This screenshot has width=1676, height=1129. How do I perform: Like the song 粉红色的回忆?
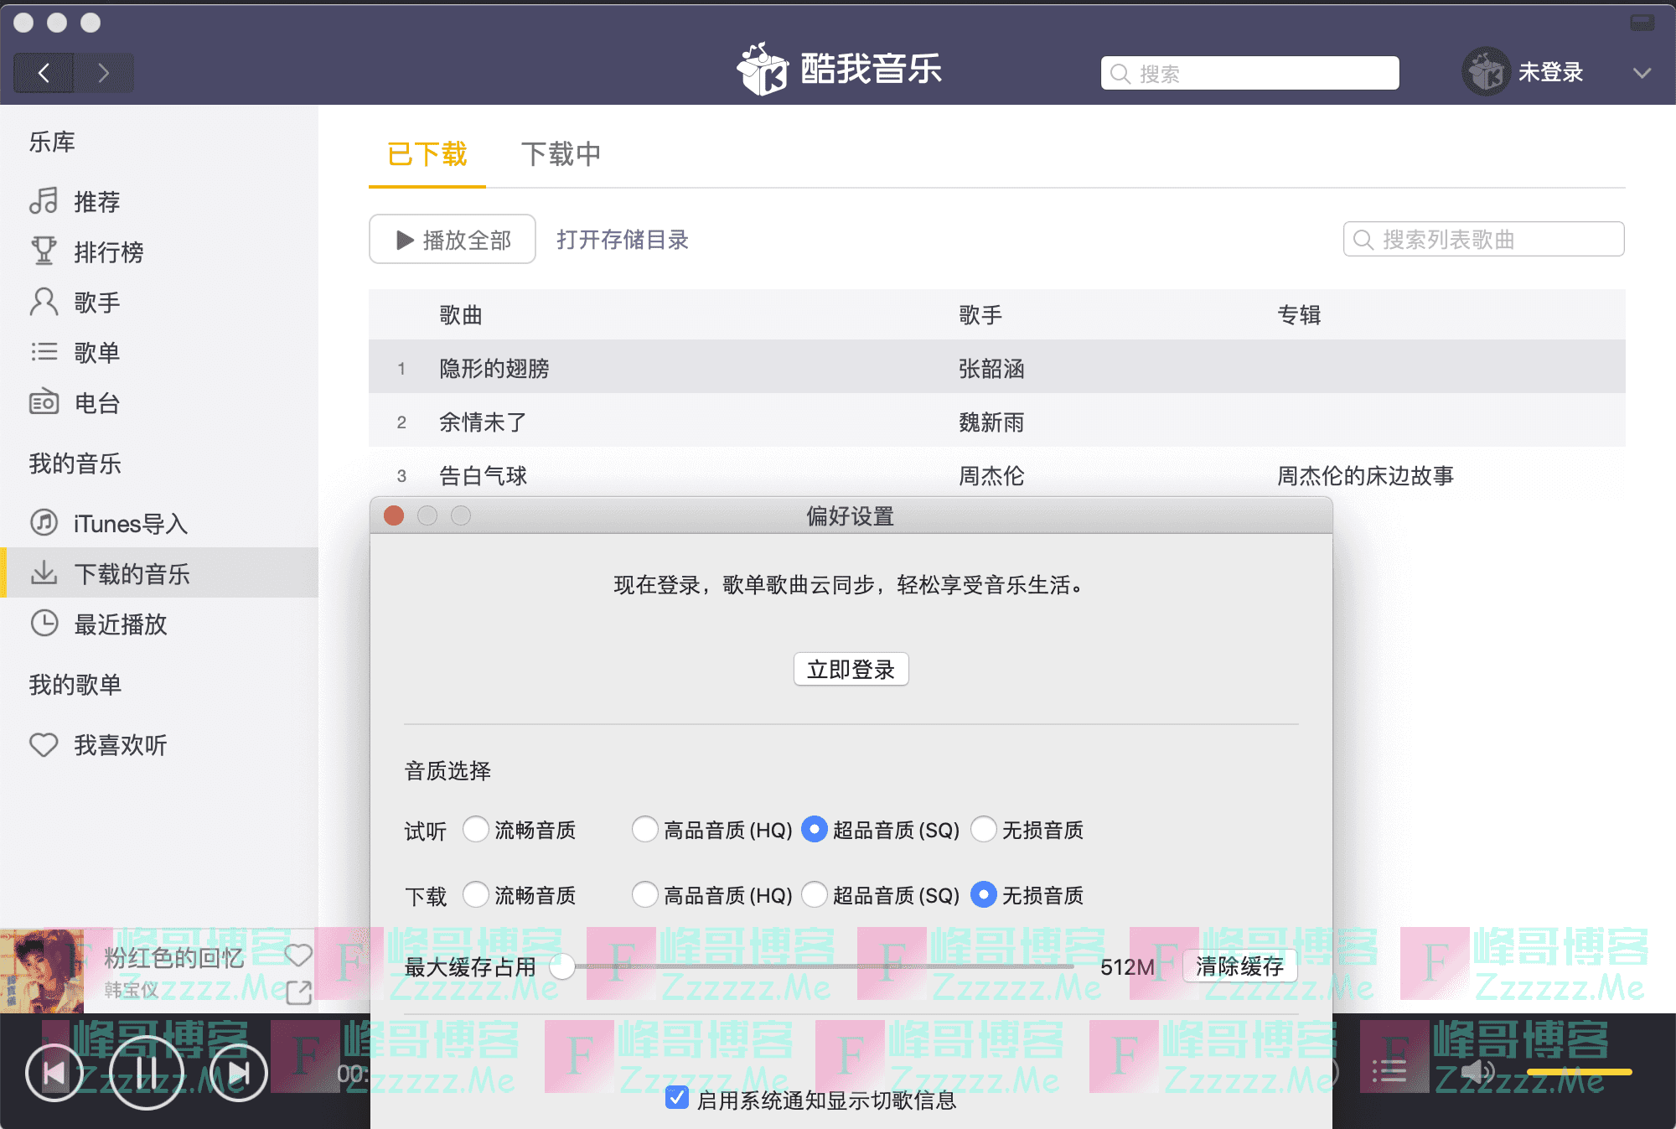point(298,955)
